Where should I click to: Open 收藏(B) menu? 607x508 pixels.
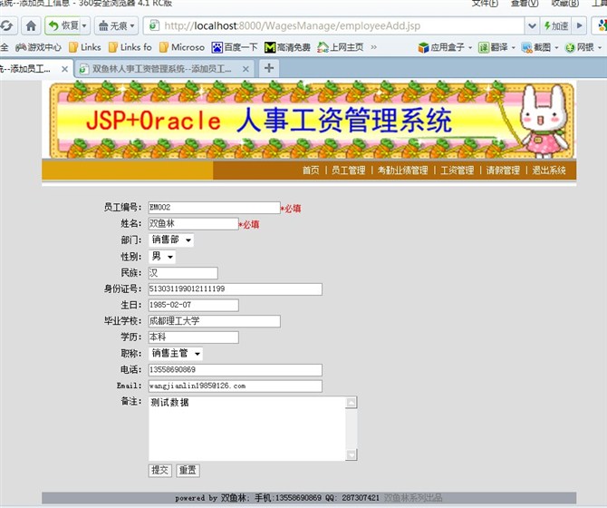(564, 4)
